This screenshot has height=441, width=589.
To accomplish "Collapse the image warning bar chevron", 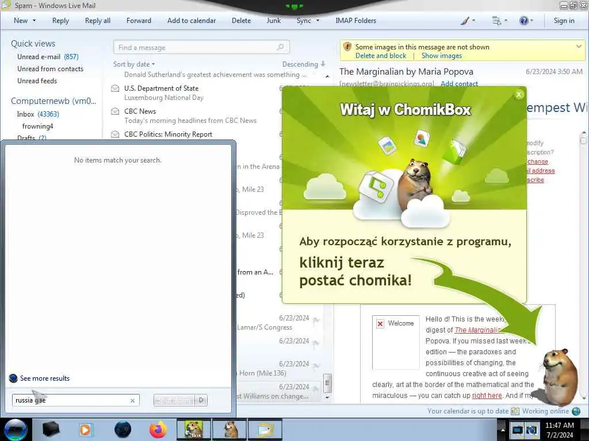I will tap(579, 47).
